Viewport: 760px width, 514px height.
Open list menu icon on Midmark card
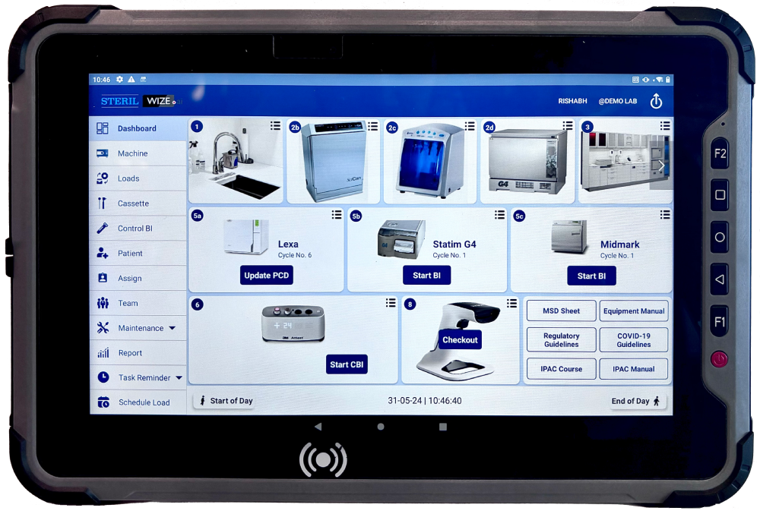pos(665,215)
